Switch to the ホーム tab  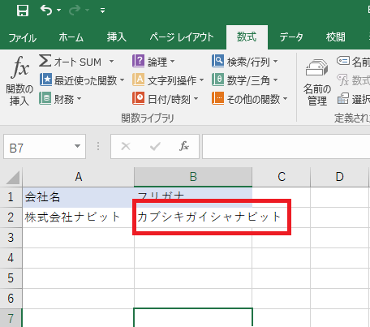point(71,37)
